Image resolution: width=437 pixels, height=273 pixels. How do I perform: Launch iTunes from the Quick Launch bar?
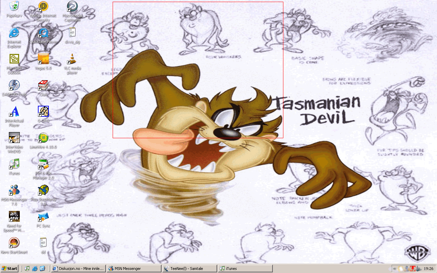point(27,269)
